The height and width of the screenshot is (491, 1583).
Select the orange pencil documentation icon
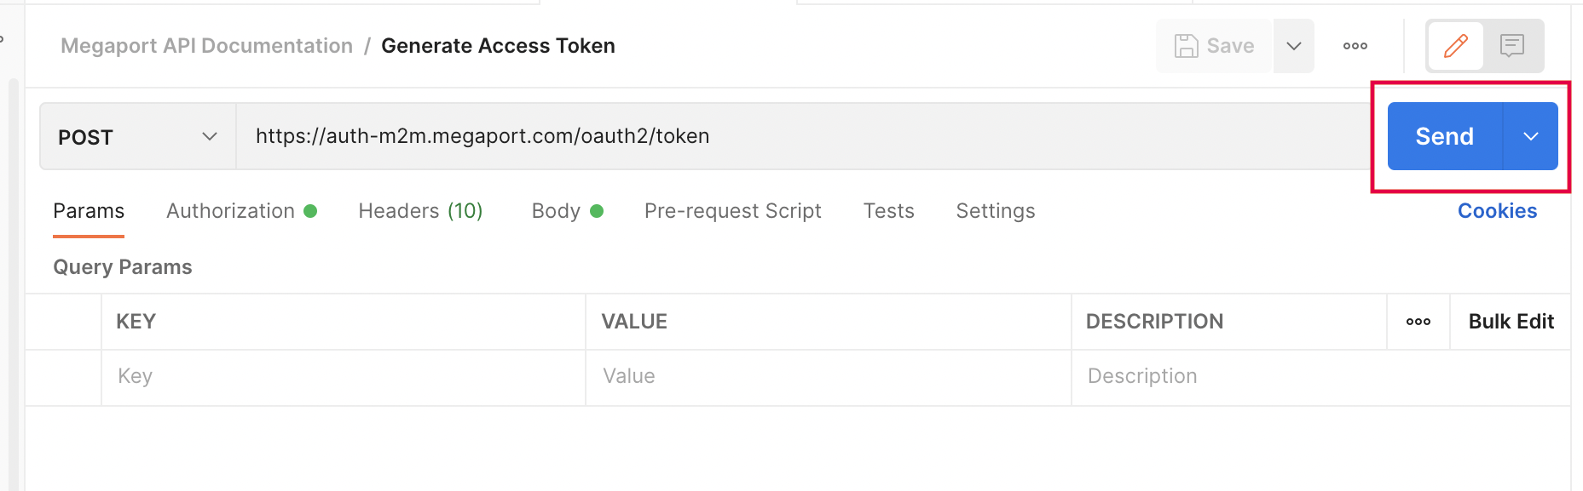pos(1455,45)
